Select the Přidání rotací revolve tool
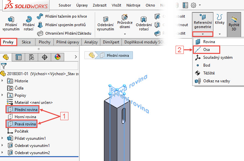This screenshot has height=161, width=244. [x=29, y=24]
